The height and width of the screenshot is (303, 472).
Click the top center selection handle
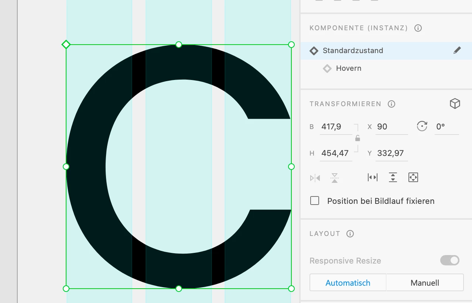pos(179,45)
